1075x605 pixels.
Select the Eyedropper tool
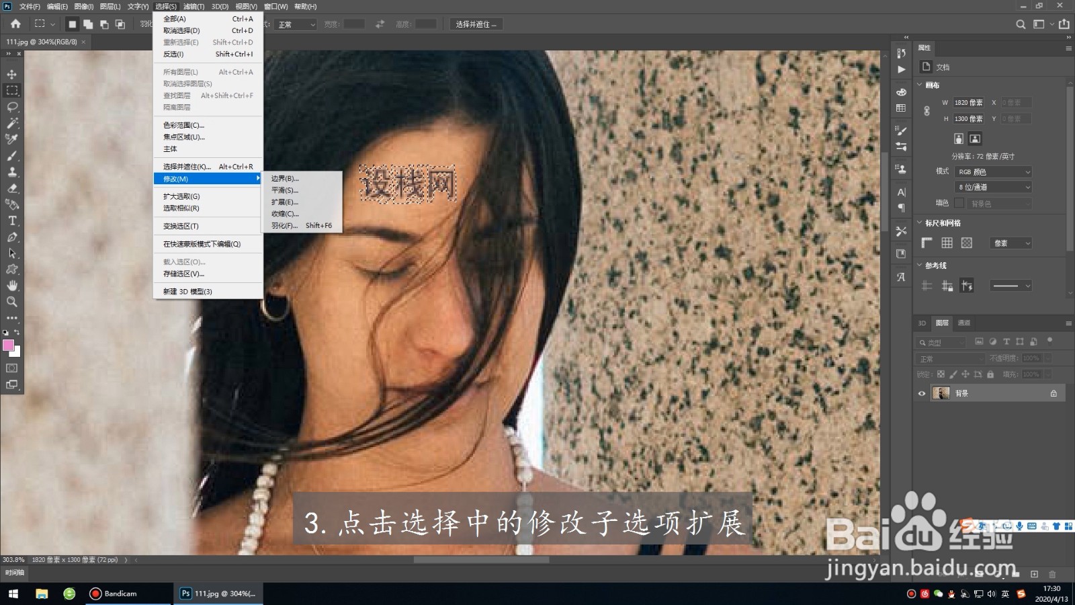[12, 139]
